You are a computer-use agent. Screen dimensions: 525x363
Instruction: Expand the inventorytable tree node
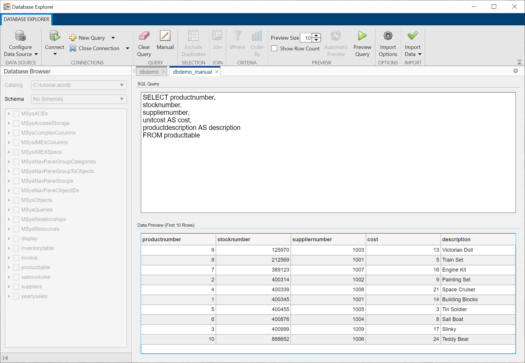tap(9, 248)
